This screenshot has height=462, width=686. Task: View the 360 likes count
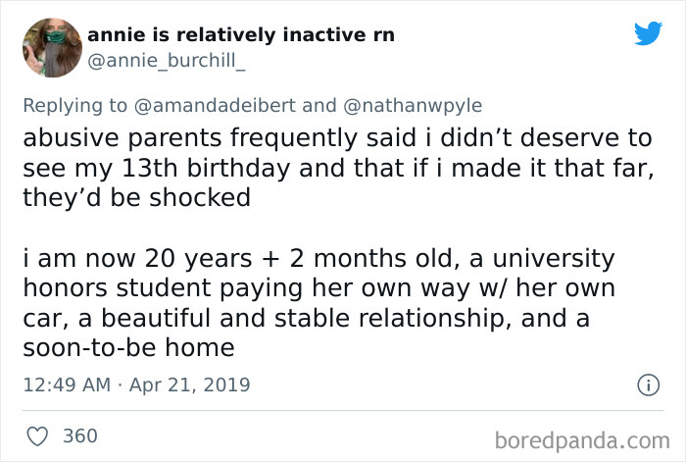(80, 436)
